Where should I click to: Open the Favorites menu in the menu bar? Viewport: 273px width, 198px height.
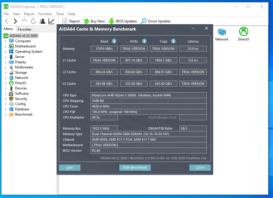coord(45,14)
